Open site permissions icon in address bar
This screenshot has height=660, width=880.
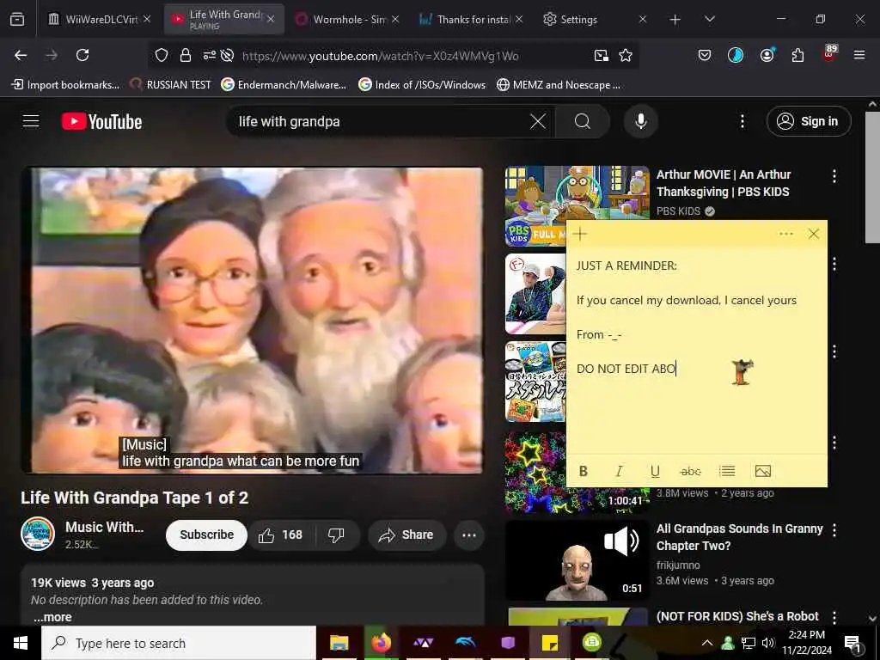210,55
